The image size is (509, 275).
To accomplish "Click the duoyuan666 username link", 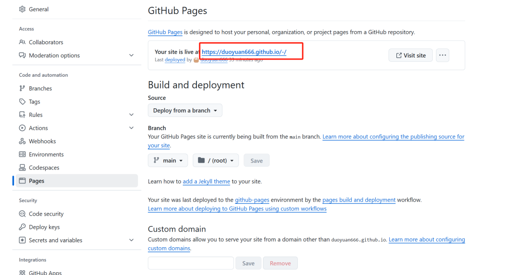I will 214,60.
